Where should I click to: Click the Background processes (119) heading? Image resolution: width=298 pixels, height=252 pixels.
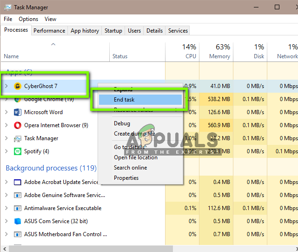pos(51,168)
